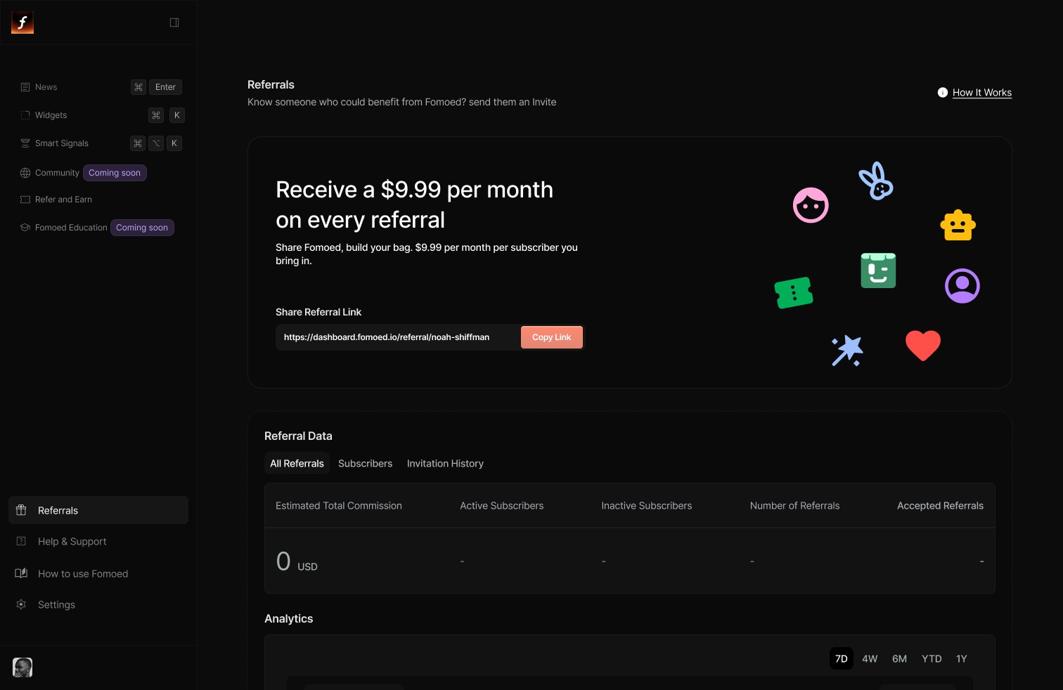This screenshot has height=690, width=1063.
Task: Click Community Coming soon badge
Action: (x=115, y=173)
